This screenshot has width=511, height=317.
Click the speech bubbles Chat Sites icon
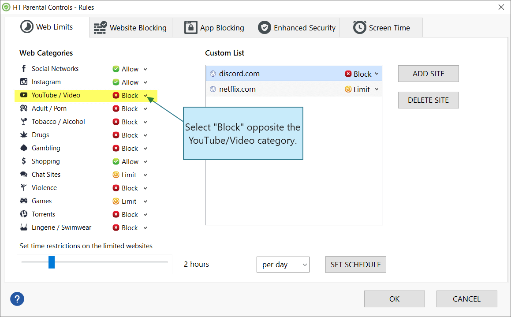[x=24, y=174]
